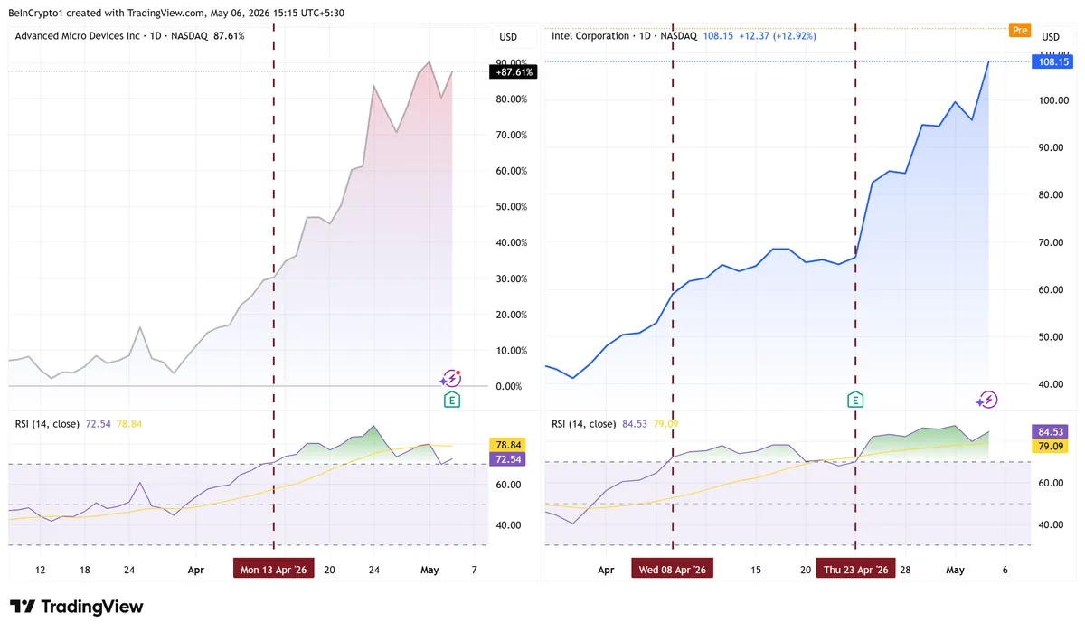Click the 10.00% axis label
The height and width of the screenshot is (632, 1085).
[x=511, y=351]
